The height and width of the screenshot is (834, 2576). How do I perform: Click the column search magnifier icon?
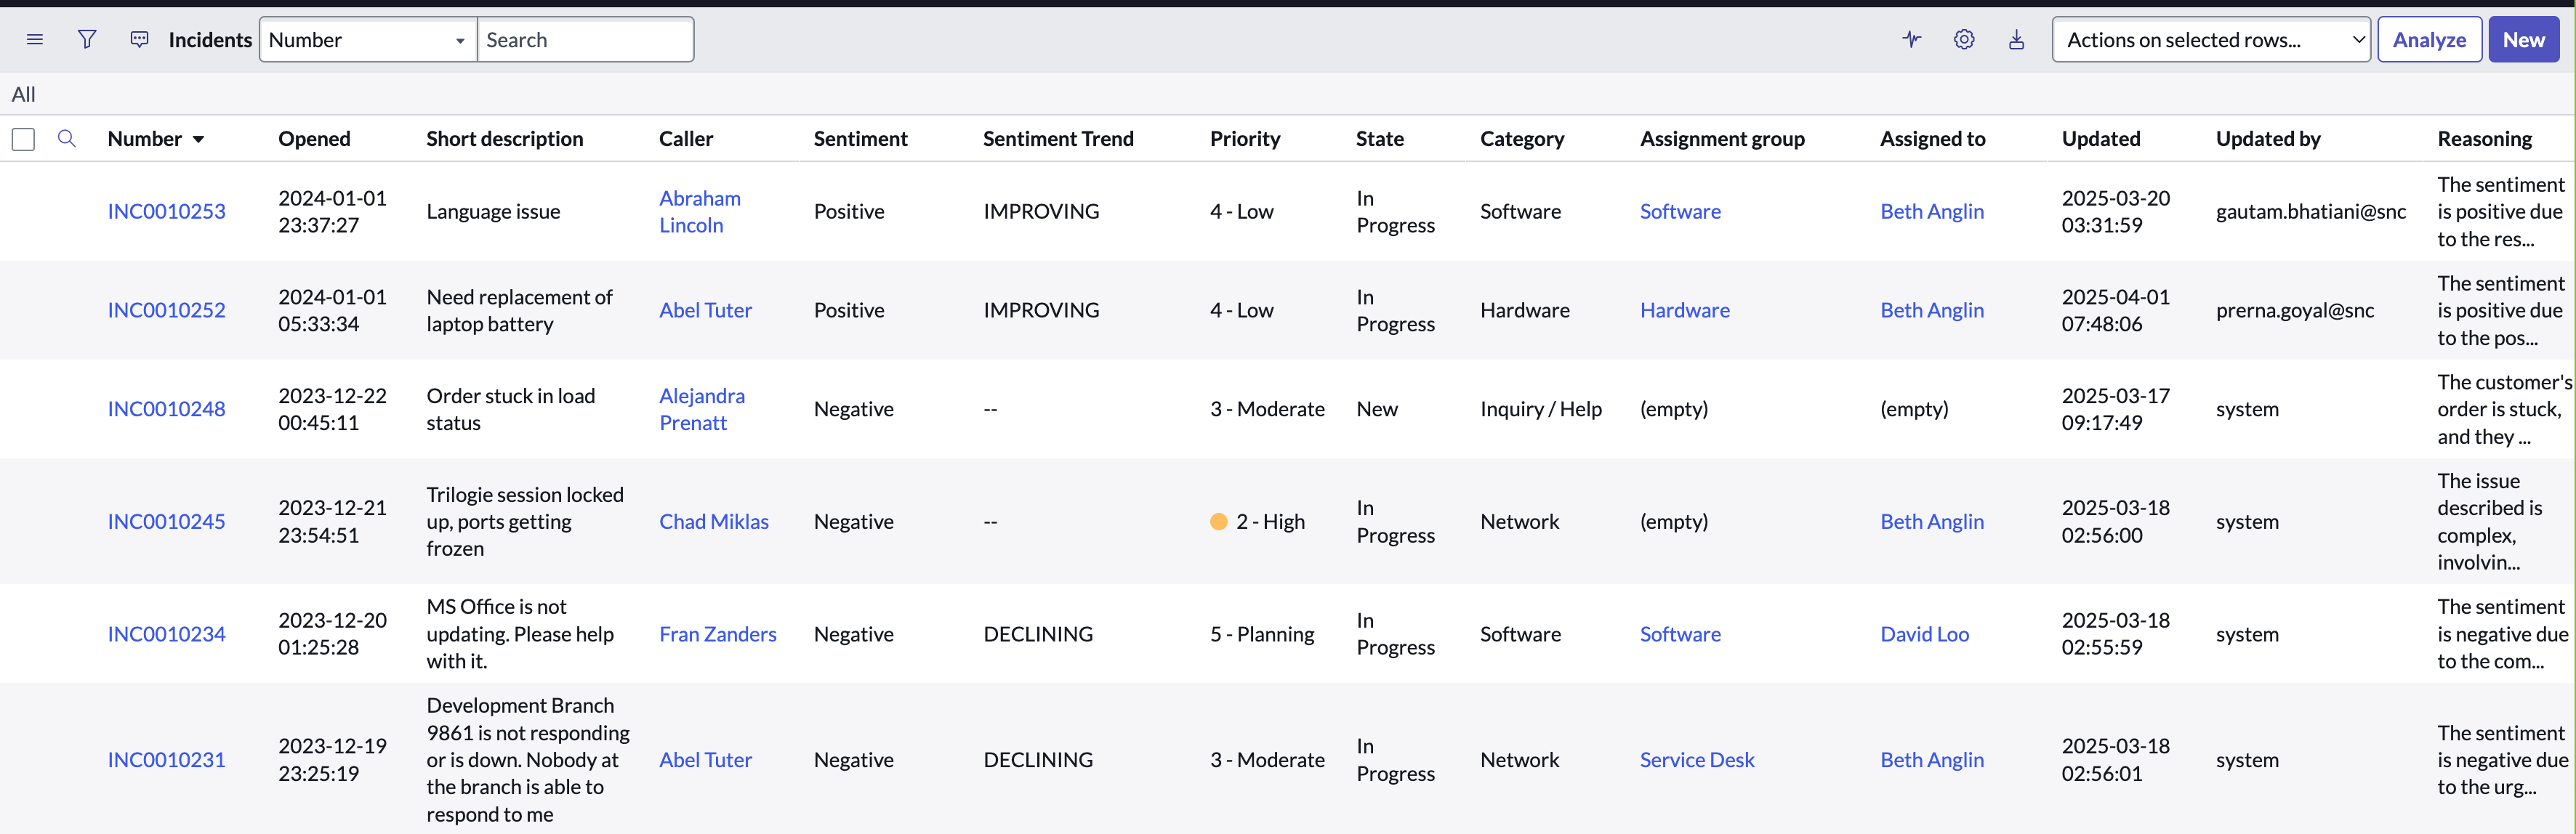pos(67,139)
